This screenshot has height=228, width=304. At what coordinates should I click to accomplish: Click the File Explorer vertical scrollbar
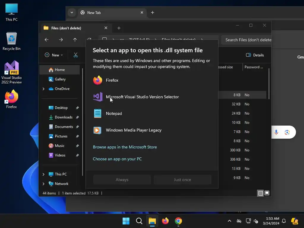[269, 83]
